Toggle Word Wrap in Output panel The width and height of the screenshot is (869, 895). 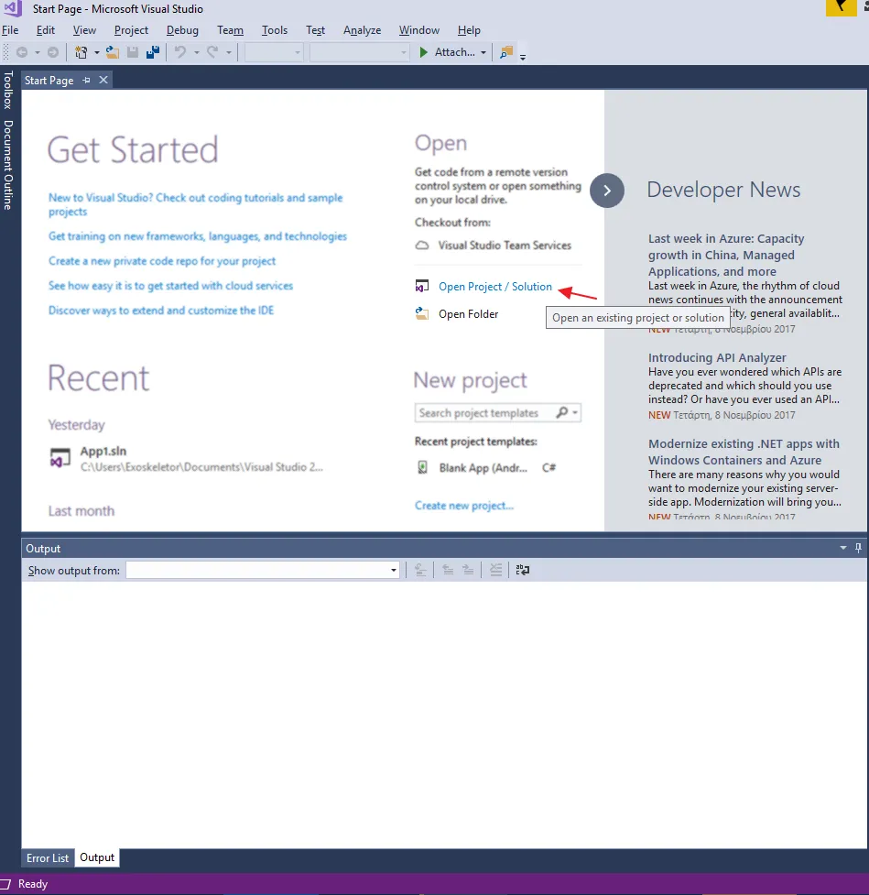523,570
